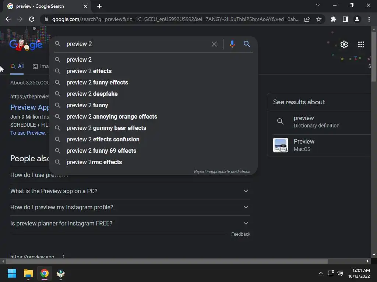This screenshot has height=282, width=377.
Task: Click the share page icon in address bar
Action: 307,19
